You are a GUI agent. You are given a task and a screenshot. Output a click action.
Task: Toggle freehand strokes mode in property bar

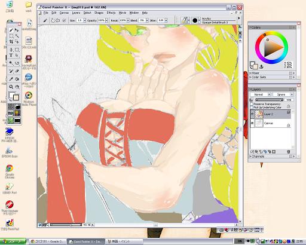pos(53,20)
